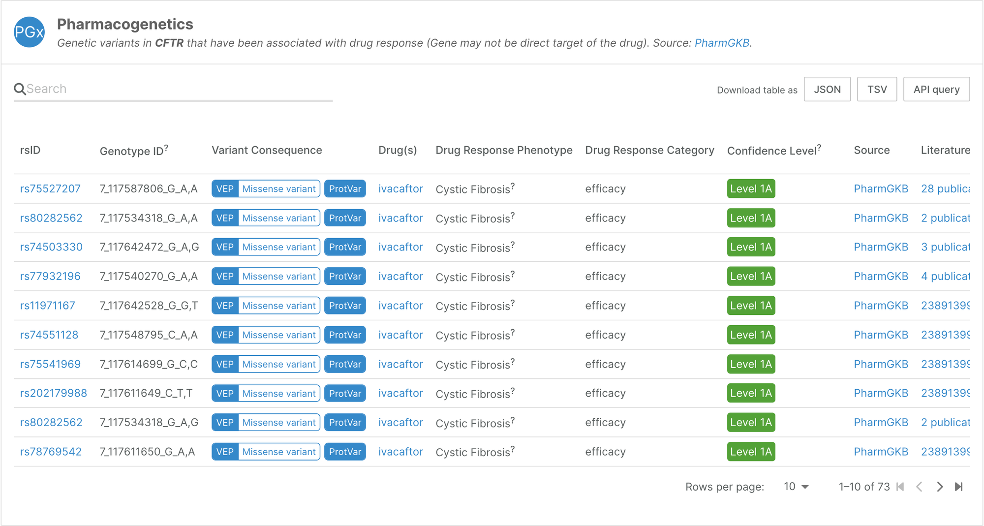Open PharmGKB source link for rs78769542
Viewport: 984px width, 526px height.
tap(881, 452)
